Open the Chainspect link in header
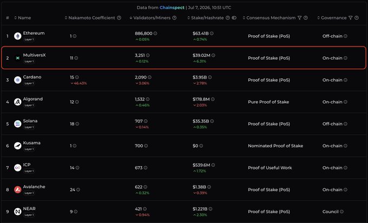 [172, 8]
